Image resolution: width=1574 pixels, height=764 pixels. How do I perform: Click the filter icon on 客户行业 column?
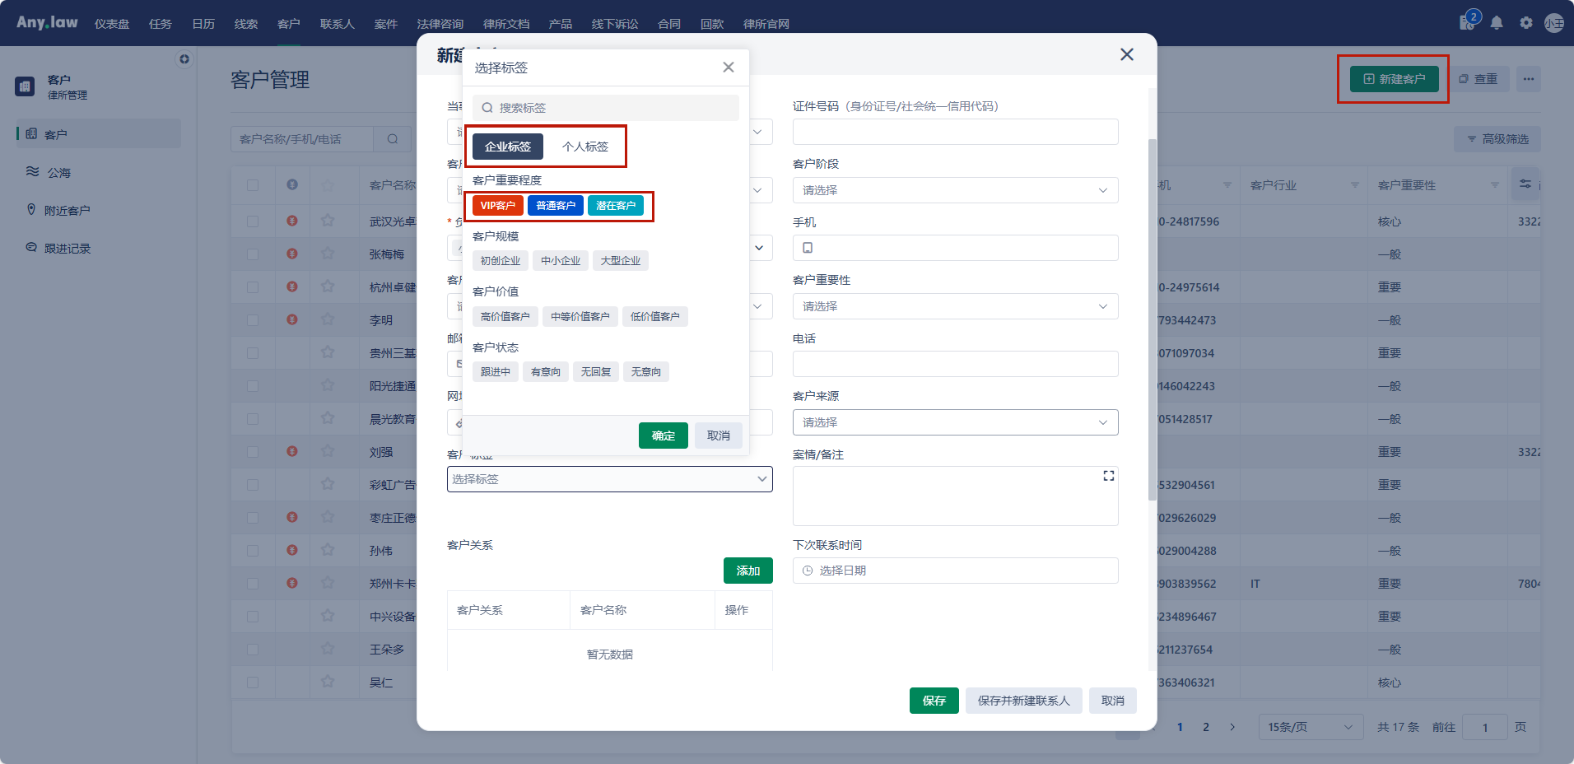tap(1355, 185)
